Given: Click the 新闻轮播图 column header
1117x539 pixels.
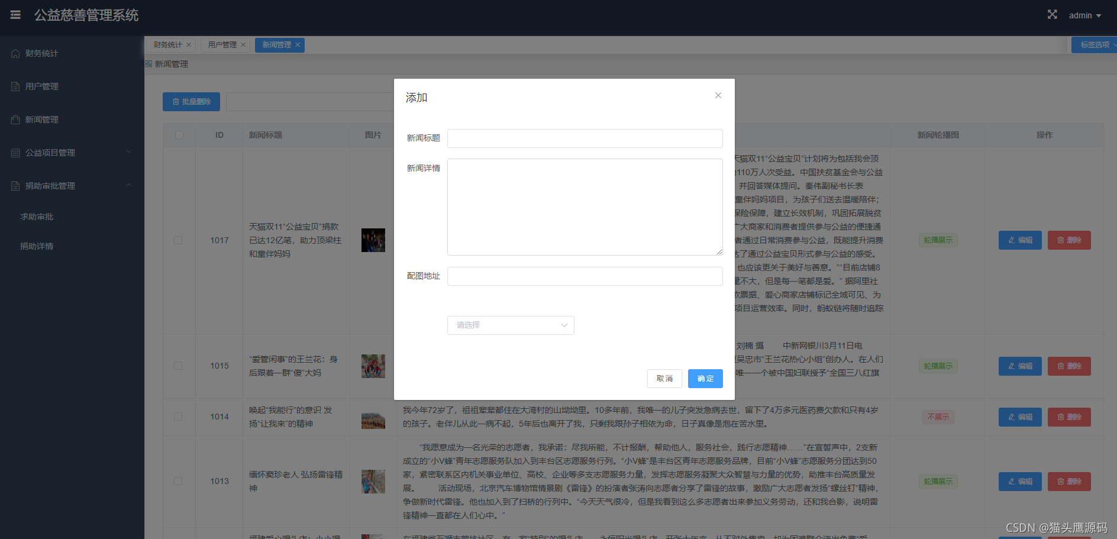Looking at the screenshot, I should coord(938,135).
